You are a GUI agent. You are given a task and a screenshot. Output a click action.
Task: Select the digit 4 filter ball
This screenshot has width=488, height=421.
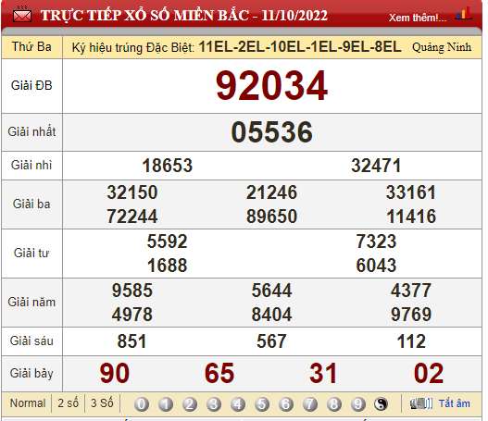[x=238, y=404]
